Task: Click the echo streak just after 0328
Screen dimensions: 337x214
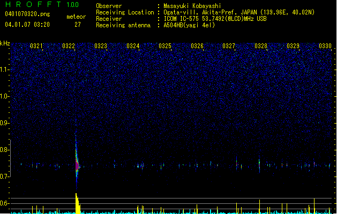Action: coord(259,165)
